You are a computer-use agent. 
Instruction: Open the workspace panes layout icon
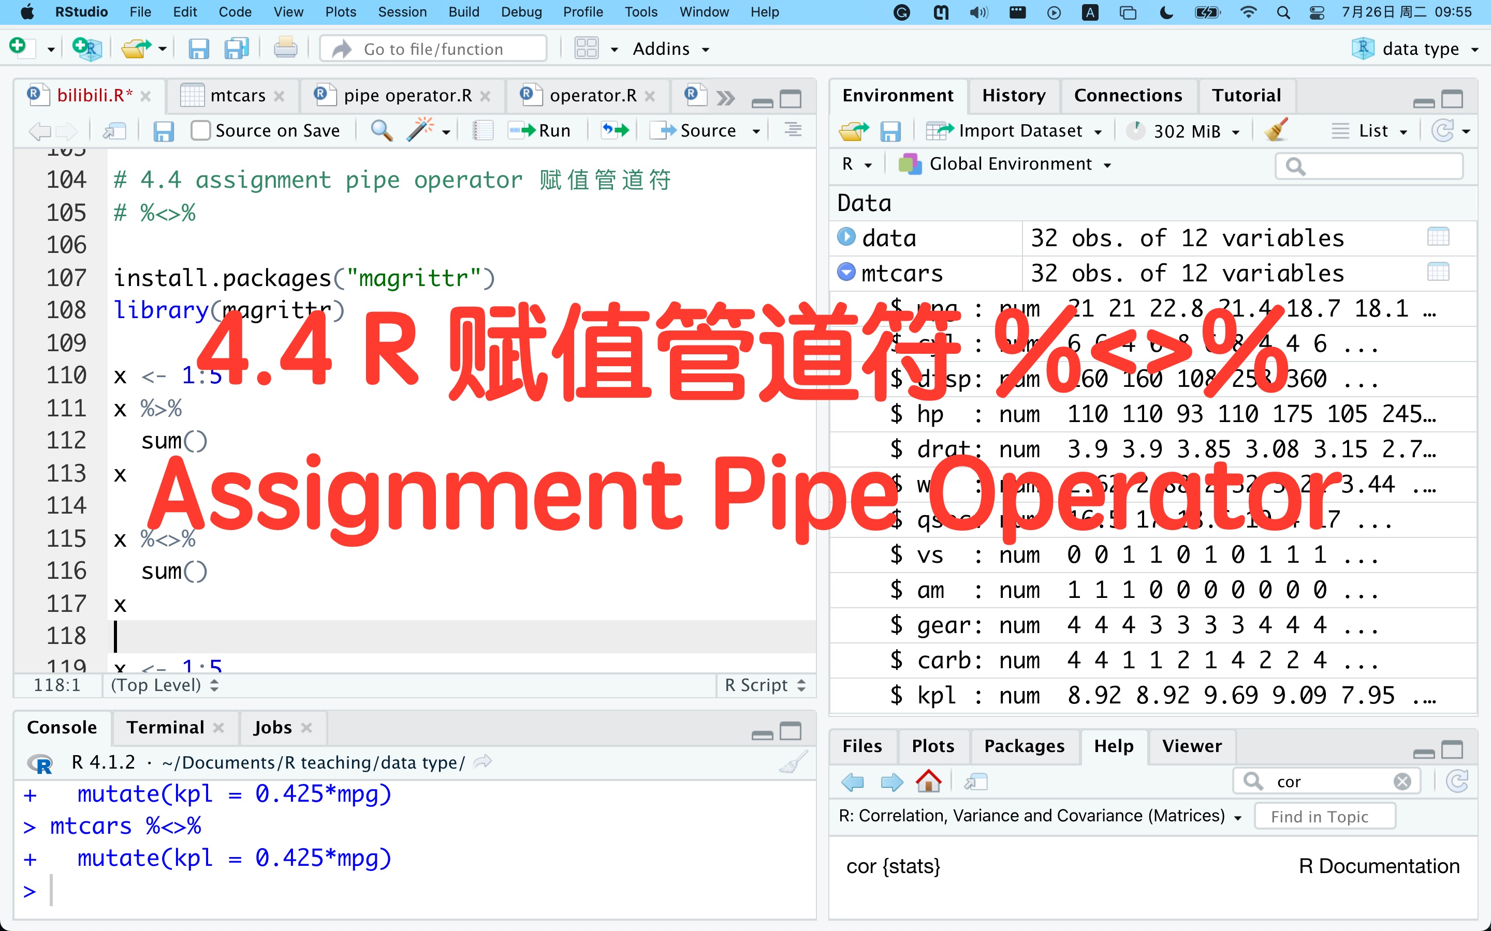[586, 48]
